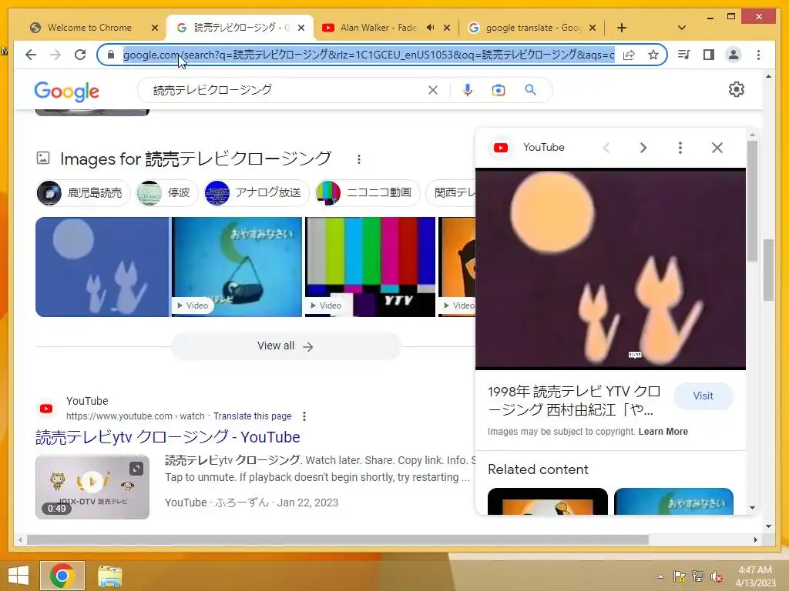
Task: Select the ニコニコ動画 filter chip
Action: click(x=368, y=193)
